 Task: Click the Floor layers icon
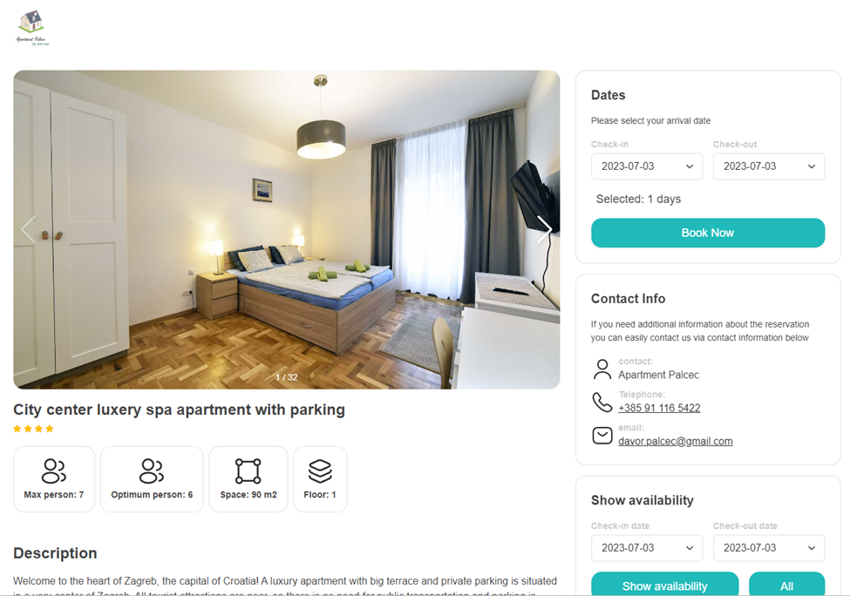(320, 471)
